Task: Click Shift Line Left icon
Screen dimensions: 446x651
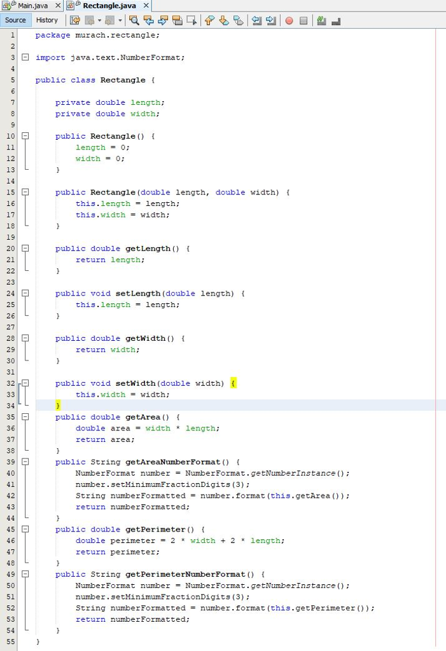Action: (x=257, y=20)
